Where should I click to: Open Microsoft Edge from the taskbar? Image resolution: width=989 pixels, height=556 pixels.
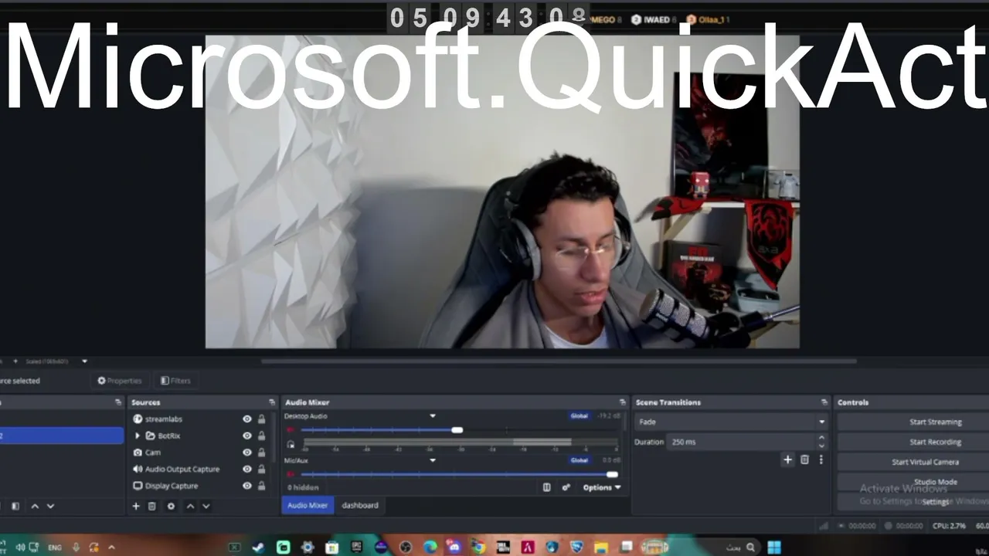point(430,548)
